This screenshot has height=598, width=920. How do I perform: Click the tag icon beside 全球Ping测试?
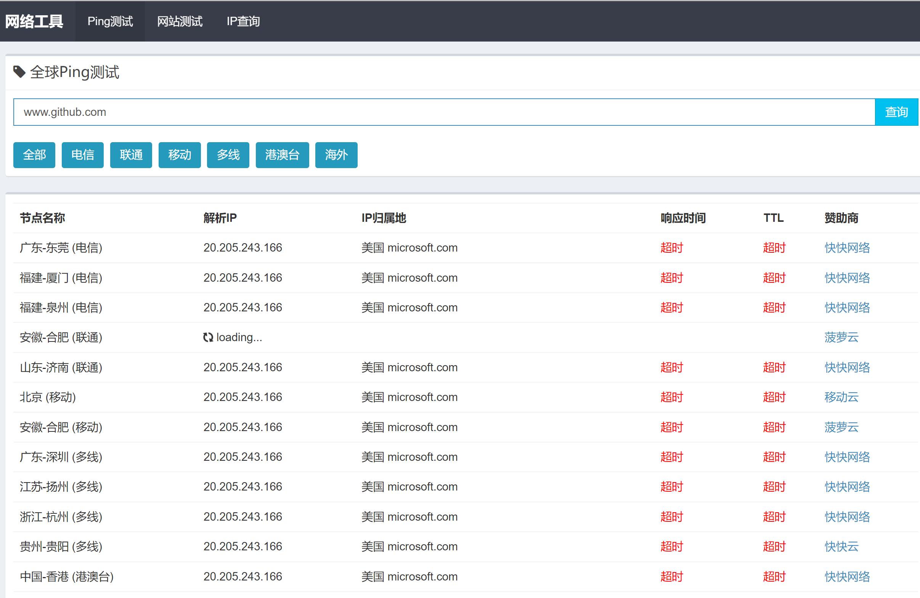click(19, 72)
